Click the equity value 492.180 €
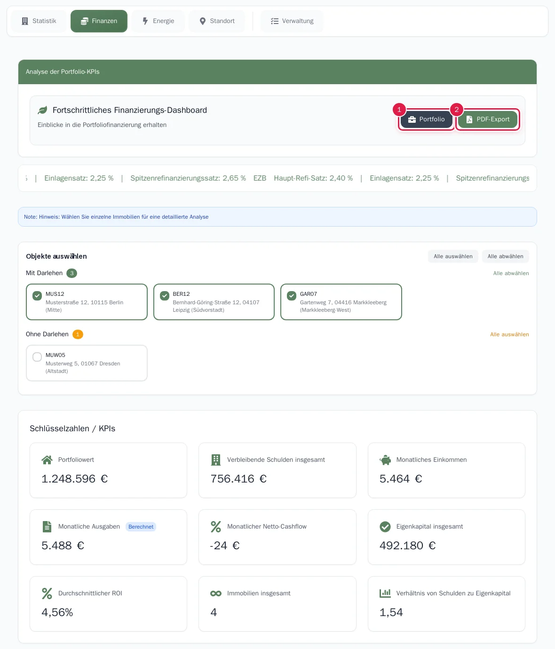The height and width of the screenshot is (649, 555). 408,546
